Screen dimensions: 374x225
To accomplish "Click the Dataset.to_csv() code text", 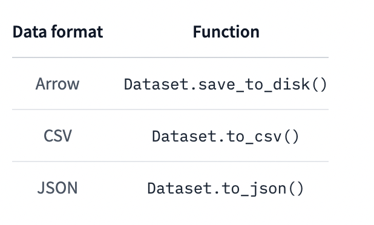I will (225, 136).
